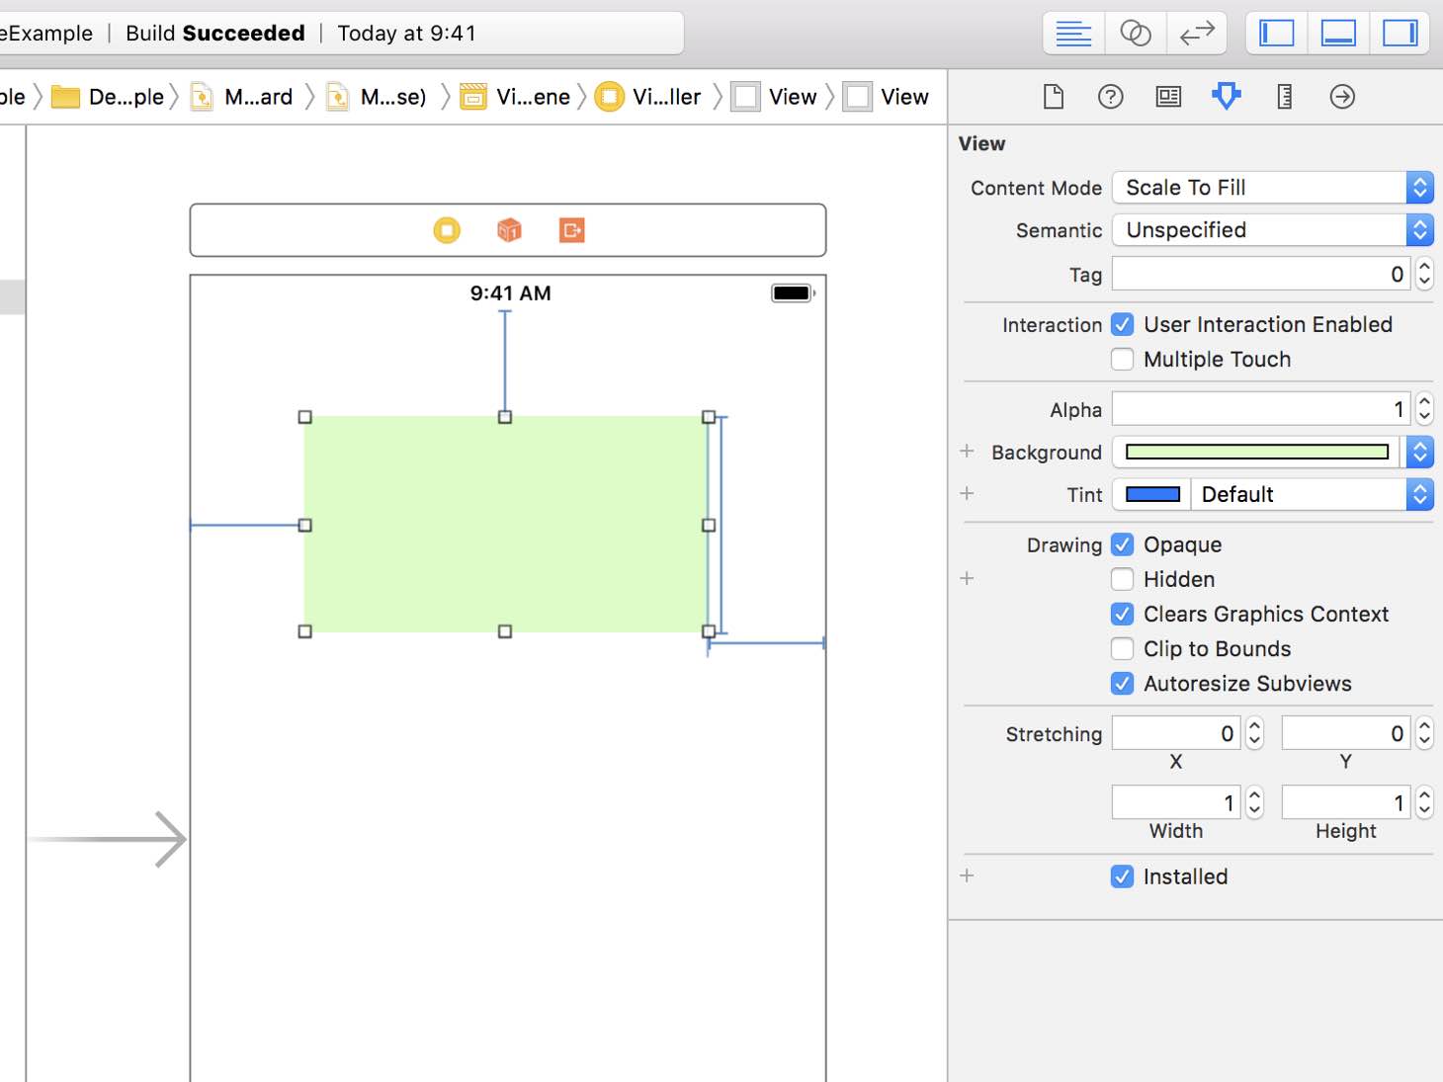The image size is (1443, 1082).
Task: Click the Build Succeeded status
Action: [x=215, y=34]
